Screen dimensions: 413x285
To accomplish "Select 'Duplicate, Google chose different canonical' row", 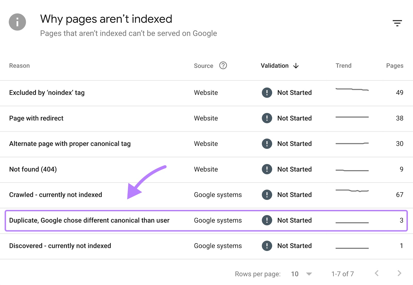I will 89,220.
